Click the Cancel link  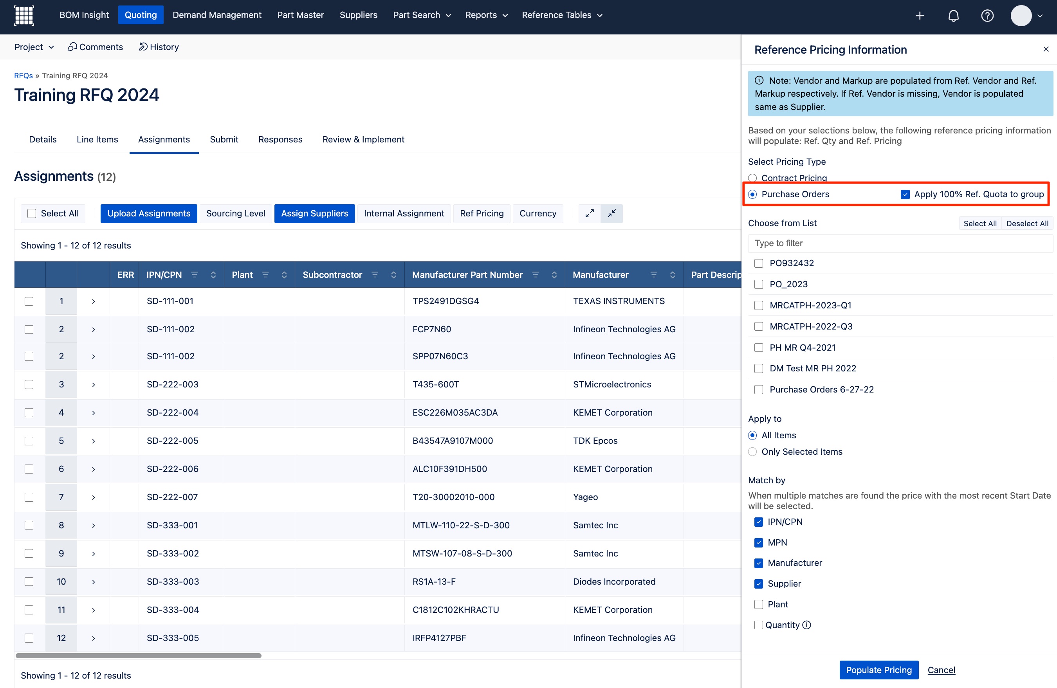941,670
